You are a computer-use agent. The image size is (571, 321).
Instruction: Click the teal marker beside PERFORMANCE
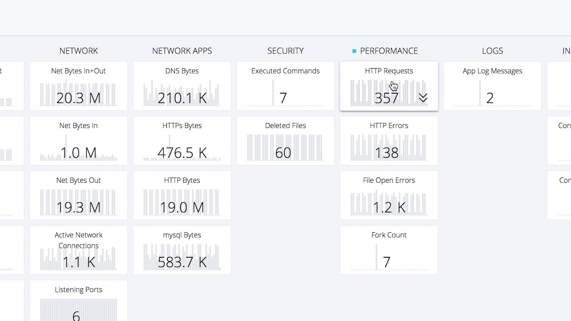tap(354, 51)
